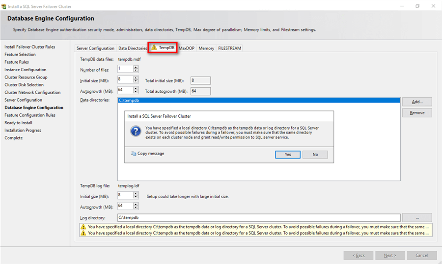
Task: Decrease Number of files with down arrow
Action: [x=136, y=70]
